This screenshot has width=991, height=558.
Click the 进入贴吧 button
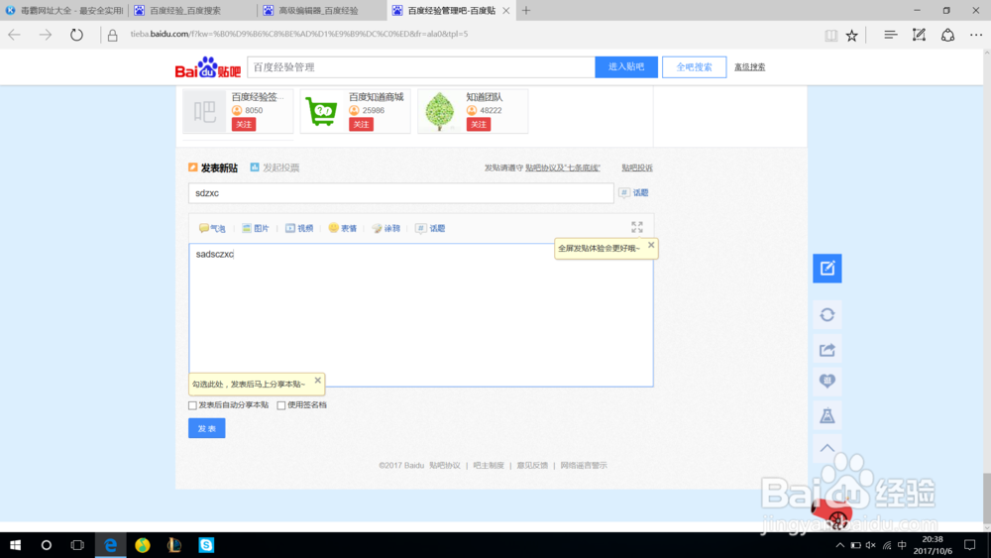tap(626, 67)
